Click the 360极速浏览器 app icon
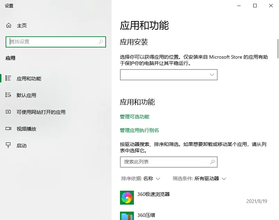Screen dimensions: 279x220 (x=127, y=197)
